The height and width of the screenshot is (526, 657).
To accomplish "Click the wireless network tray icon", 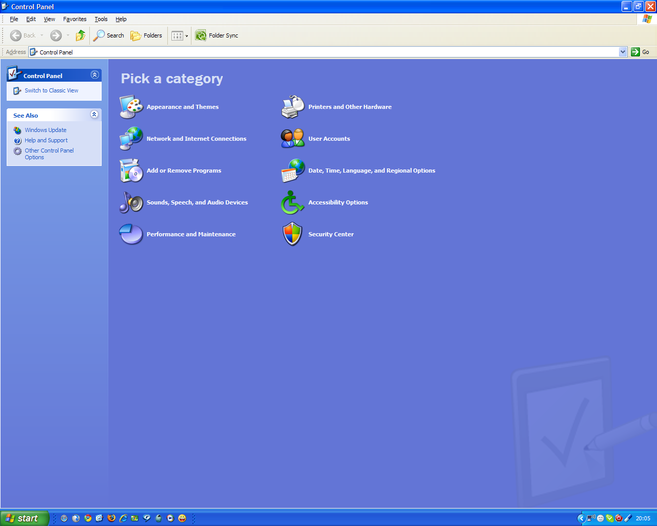I will click(x=591, y=518).
